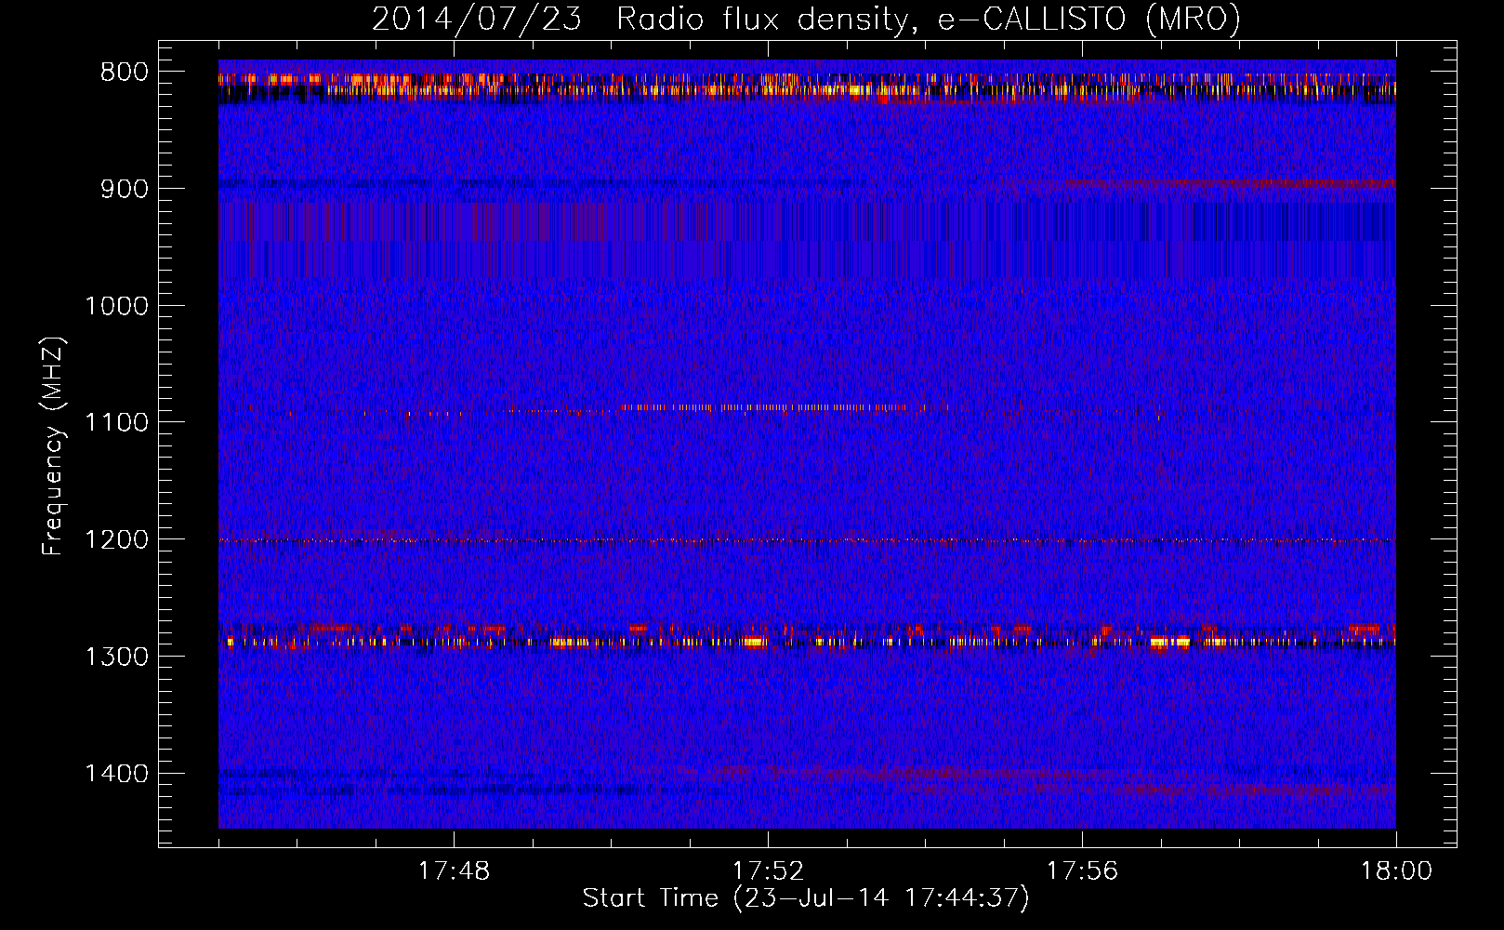Click the thin orange line at 1200 MHz
This screenshot has height=930, width=1504.
click(807, 540)
